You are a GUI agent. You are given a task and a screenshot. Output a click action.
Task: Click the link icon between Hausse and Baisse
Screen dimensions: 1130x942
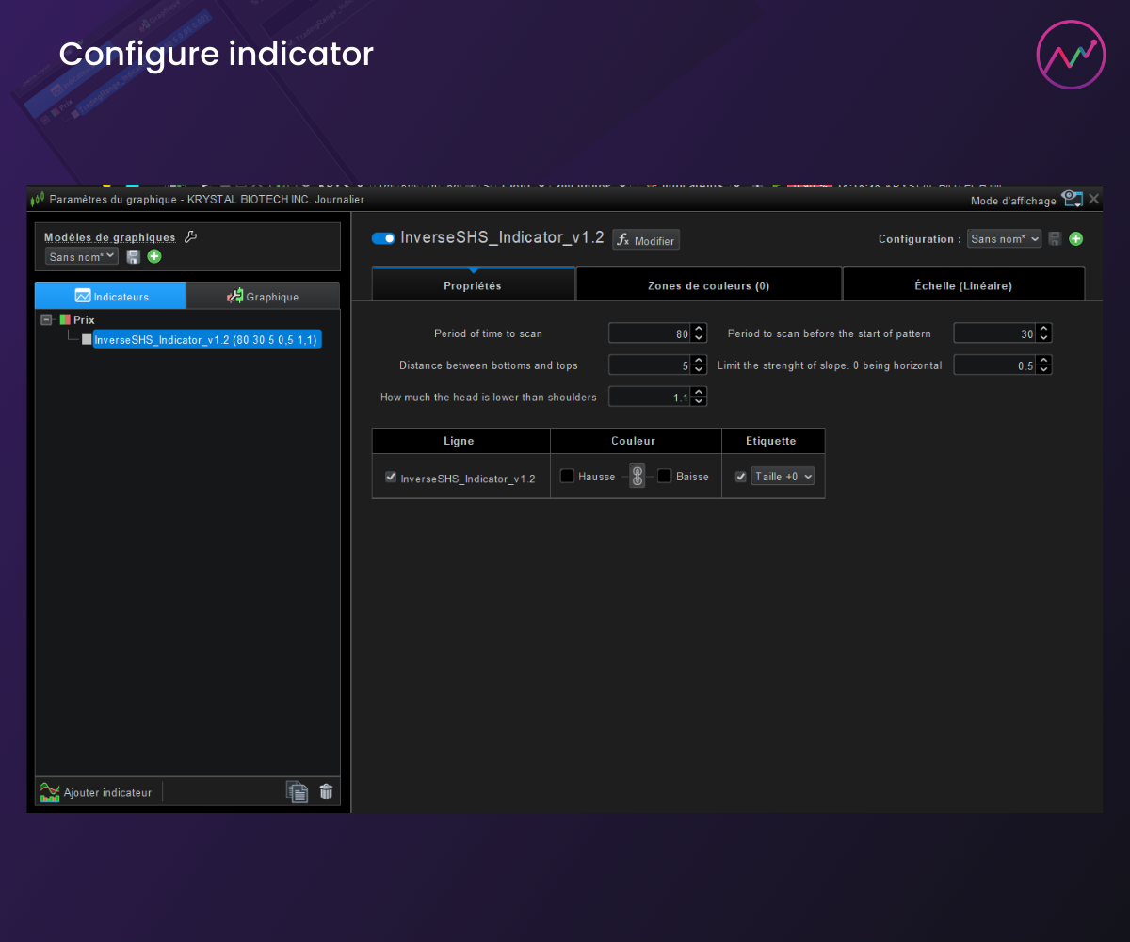637,477
